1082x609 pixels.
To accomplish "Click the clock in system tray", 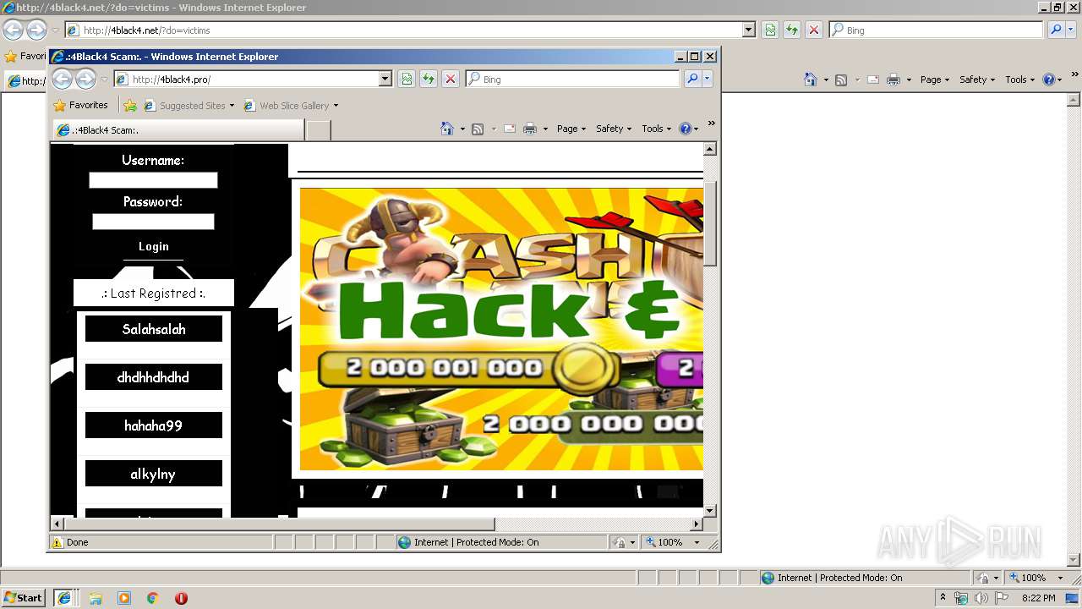I will (1038, 598).
